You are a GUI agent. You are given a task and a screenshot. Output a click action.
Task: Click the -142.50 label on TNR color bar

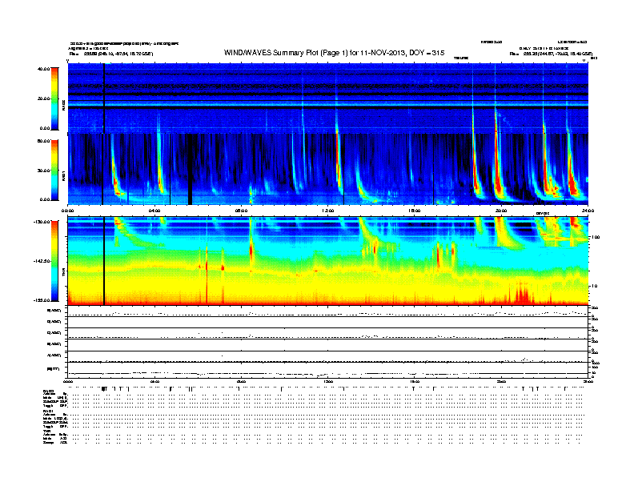(42, 261)
